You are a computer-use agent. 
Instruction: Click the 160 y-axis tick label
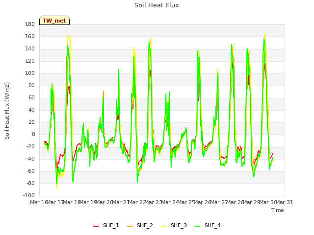pos(30,36)
